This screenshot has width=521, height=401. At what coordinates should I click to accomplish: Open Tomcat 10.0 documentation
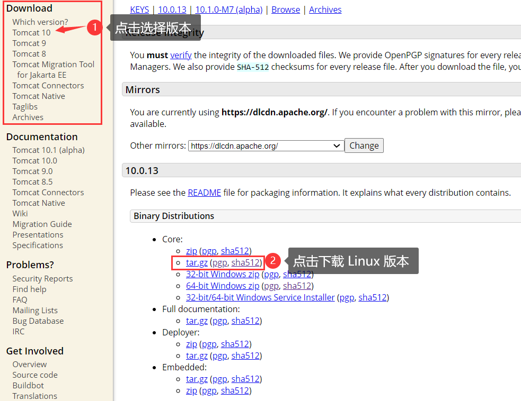click(x=34, y=160)
